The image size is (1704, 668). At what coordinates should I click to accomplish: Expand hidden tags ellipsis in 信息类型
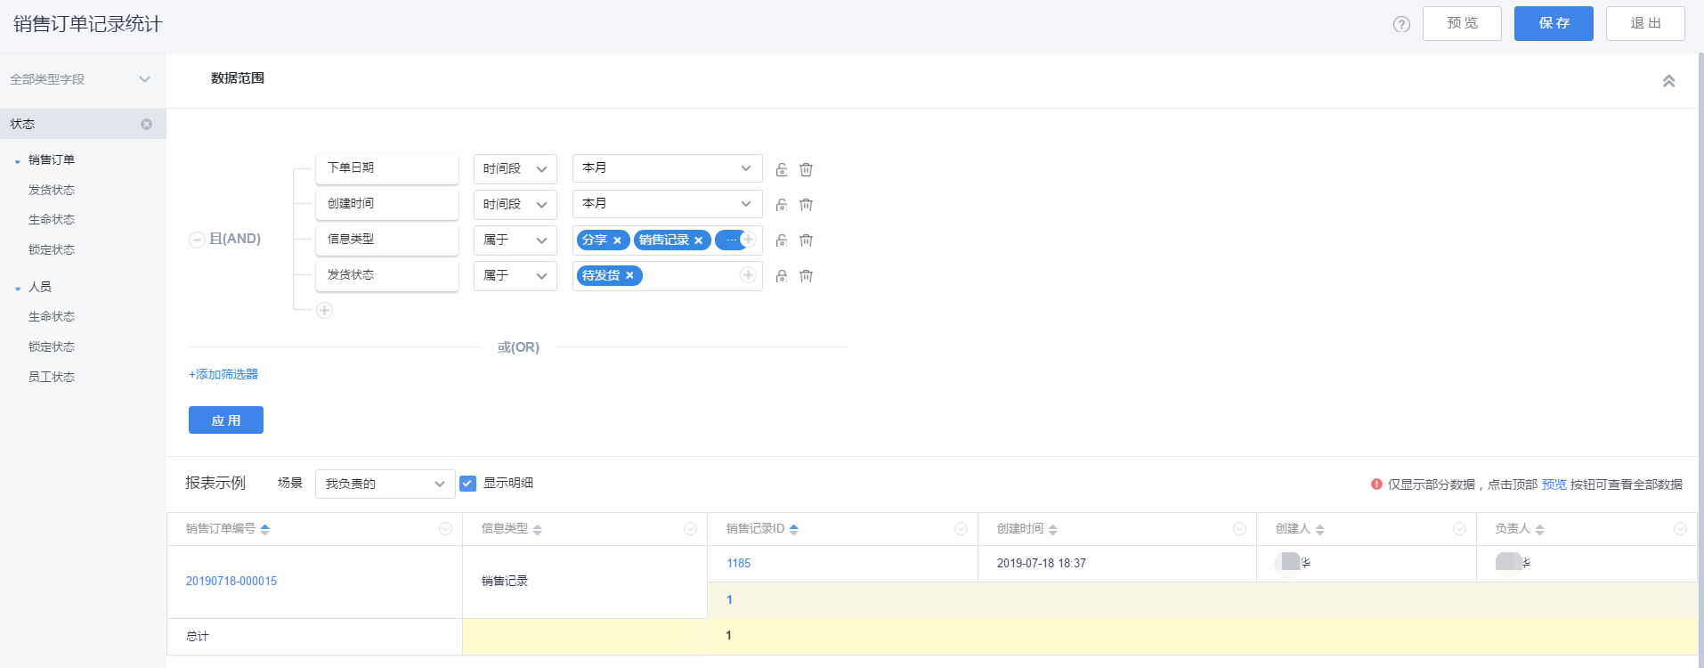[730, 240]
